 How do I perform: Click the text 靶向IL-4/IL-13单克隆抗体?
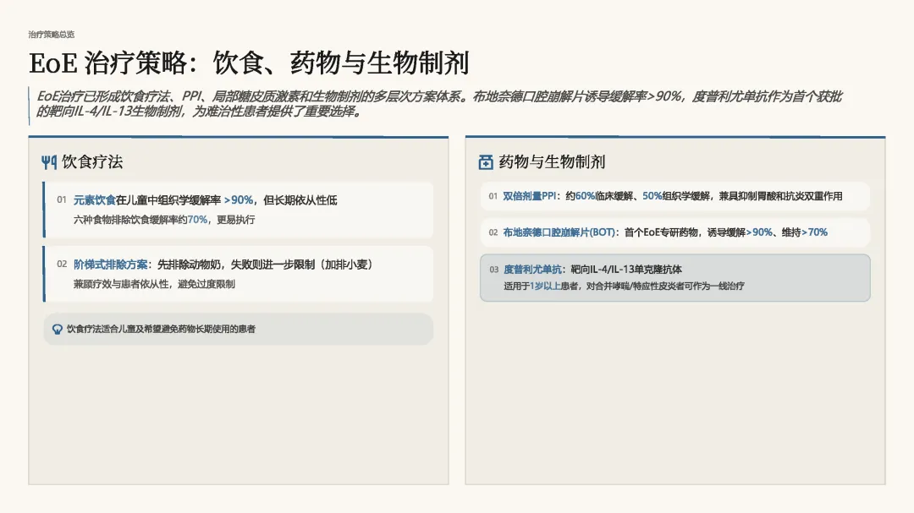pyautogui.click(x=626, y=269)
